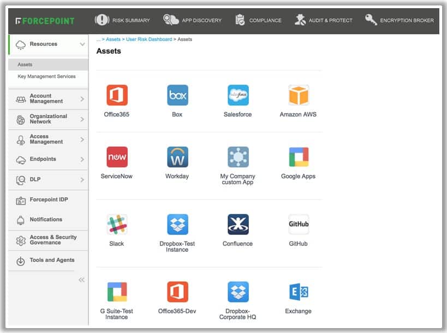Open the Tools and Agents item
This screenshot has width=447, height=333.
click(x=48, y=260)
